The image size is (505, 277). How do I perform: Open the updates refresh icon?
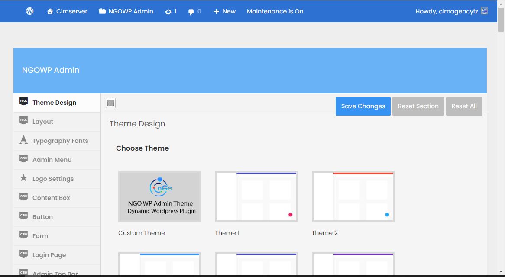[168, 12]
